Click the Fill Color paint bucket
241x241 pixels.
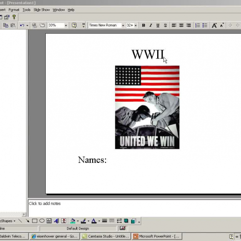[73, 221]
